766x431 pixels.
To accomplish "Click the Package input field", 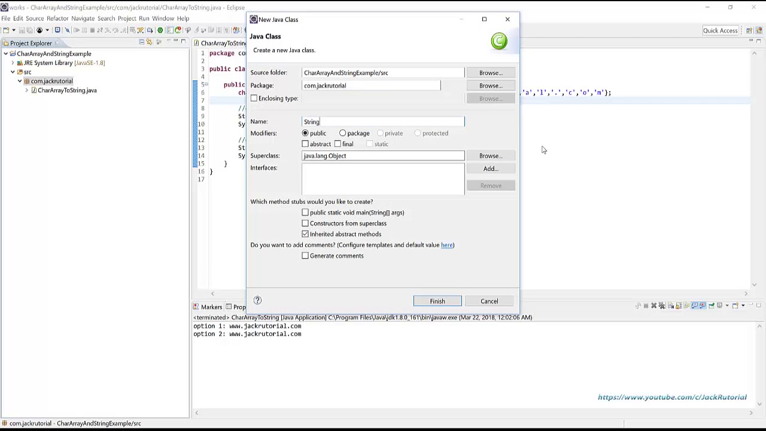I will 371,86.
